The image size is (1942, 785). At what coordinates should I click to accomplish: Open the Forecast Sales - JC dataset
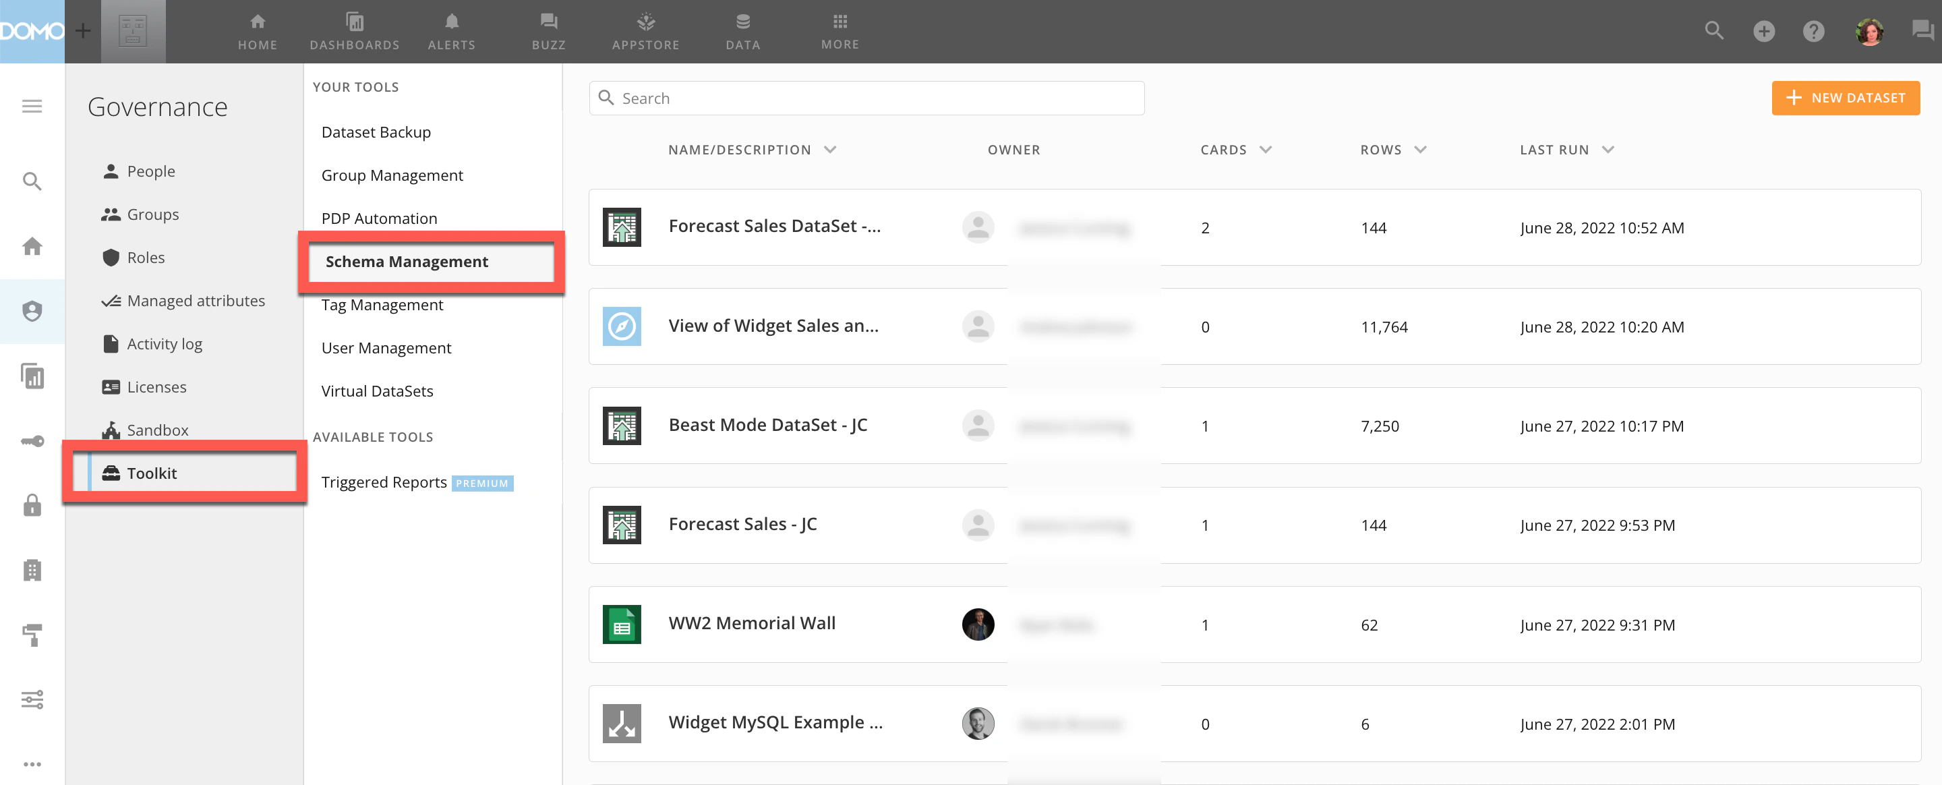tap(742, 524)
